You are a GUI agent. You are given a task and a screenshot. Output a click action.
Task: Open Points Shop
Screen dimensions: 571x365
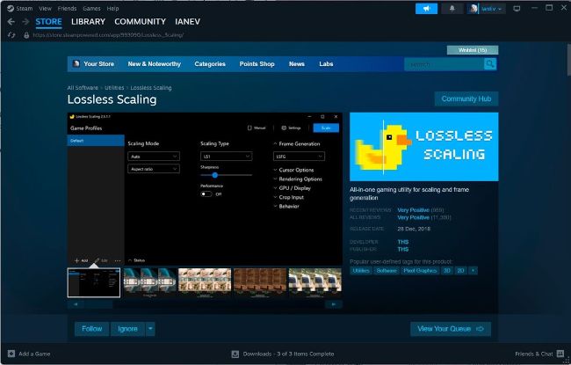(257, 64)
